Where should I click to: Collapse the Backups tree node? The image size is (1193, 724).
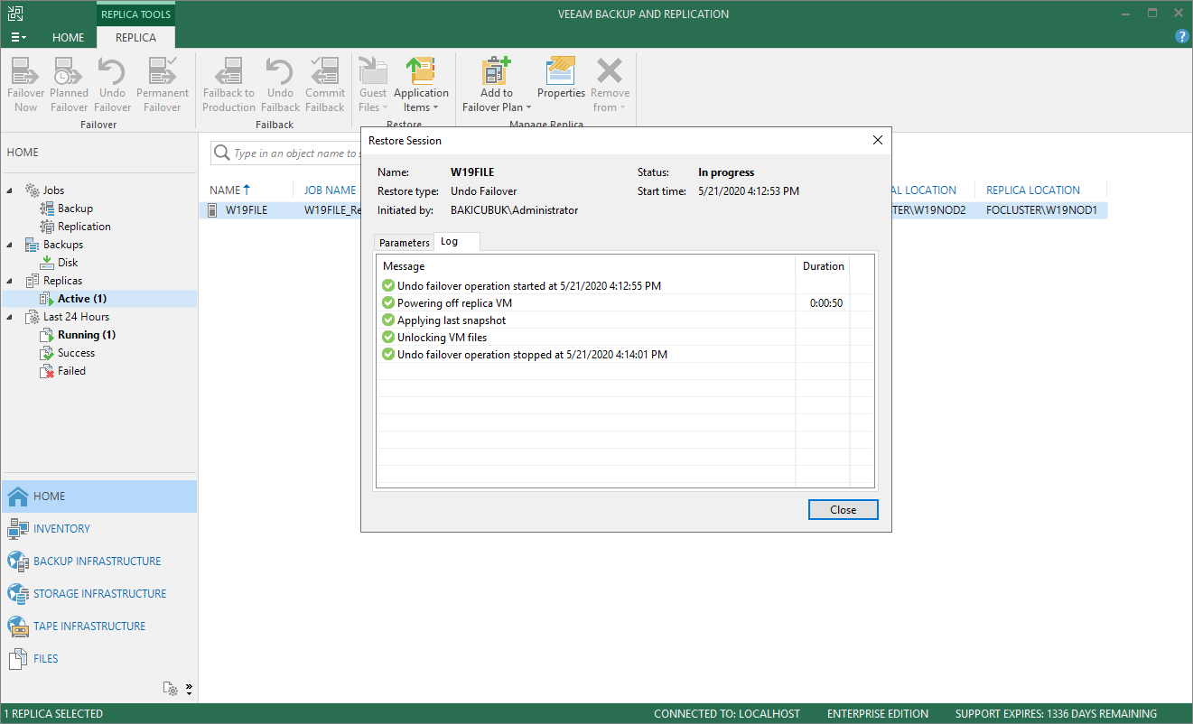[x=11, y=245]
